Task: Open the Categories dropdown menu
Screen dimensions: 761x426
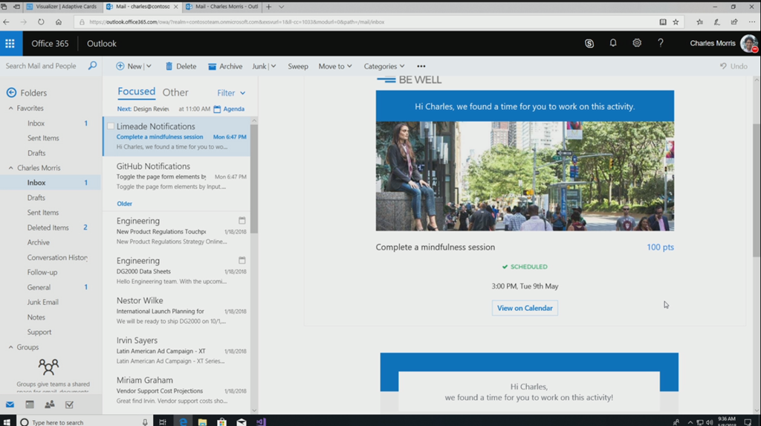Action: click(383, 66)
